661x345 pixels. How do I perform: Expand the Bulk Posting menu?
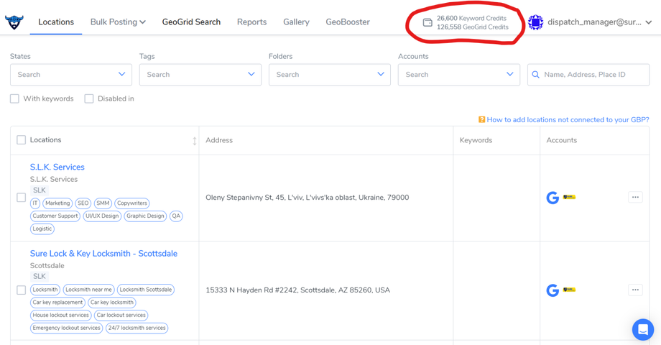click(x=118, y=22)
